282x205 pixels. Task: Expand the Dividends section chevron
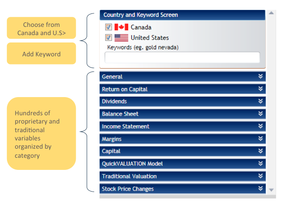click(x=260, y=101)
